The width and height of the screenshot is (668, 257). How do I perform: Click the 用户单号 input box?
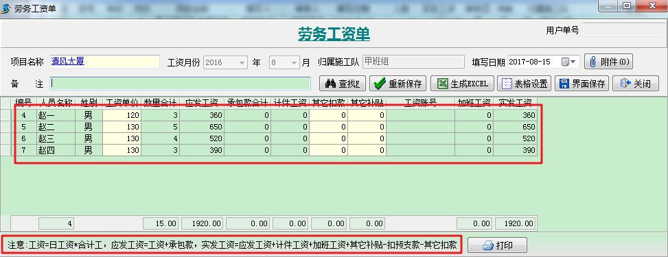(623, 29)
